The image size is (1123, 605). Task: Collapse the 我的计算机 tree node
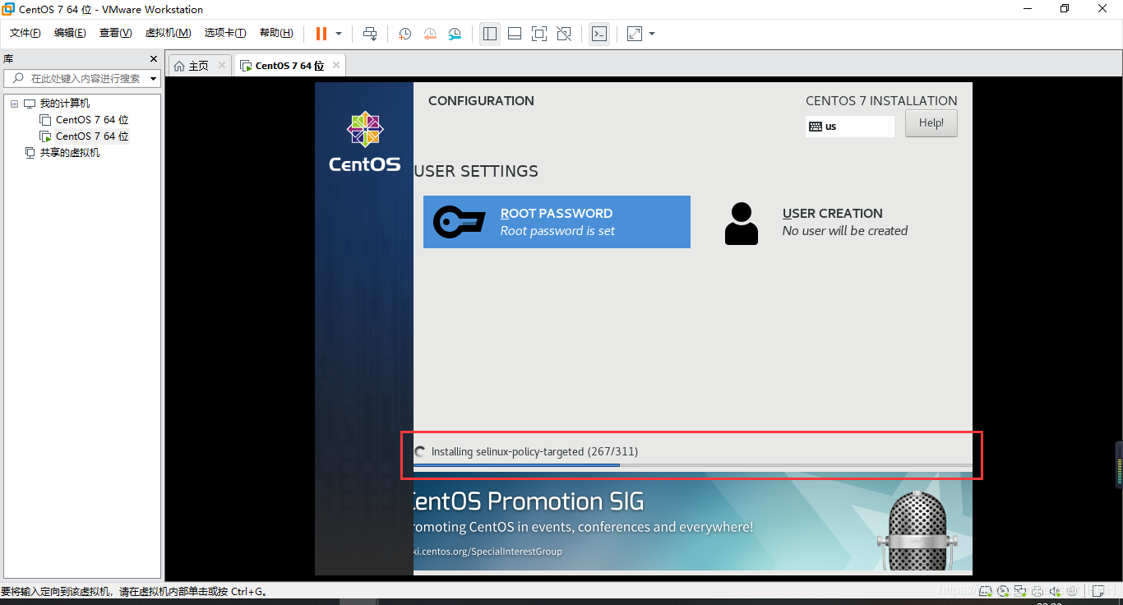coord(14,104)
